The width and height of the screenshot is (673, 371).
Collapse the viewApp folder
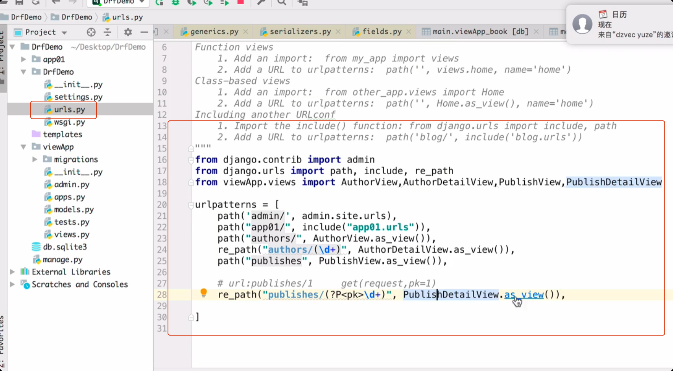[24, 147]
